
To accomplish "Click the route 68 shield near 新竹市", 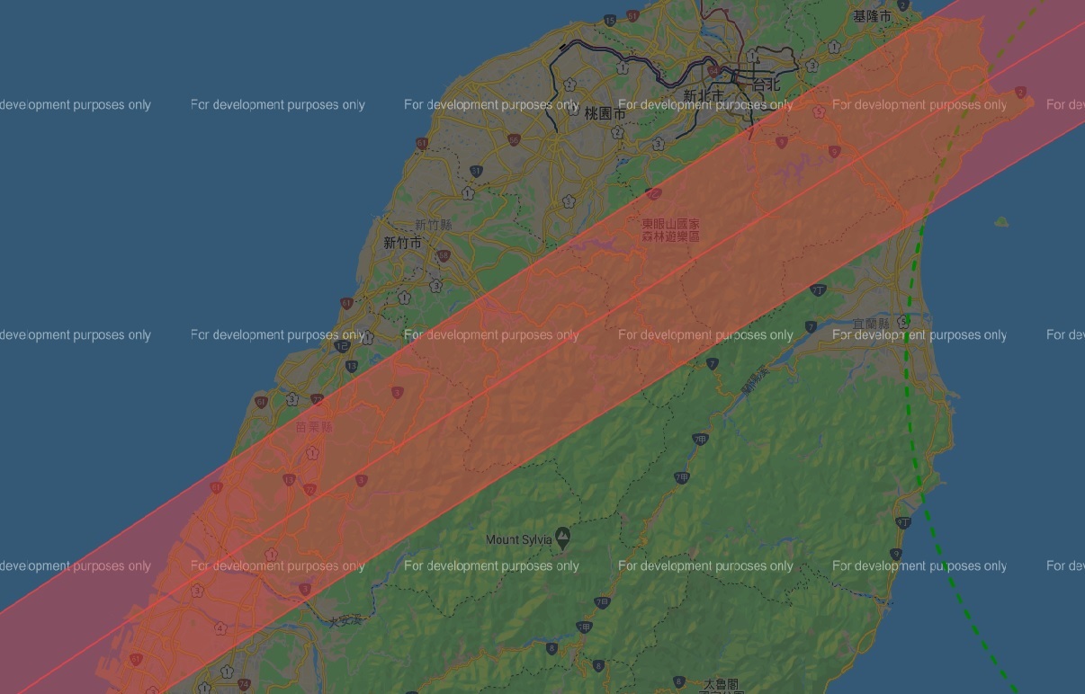I will (443, 255).
